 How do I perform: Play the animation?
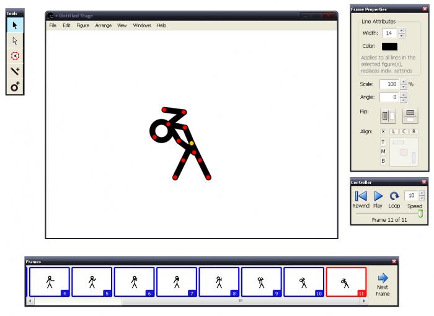coord(378,196)
